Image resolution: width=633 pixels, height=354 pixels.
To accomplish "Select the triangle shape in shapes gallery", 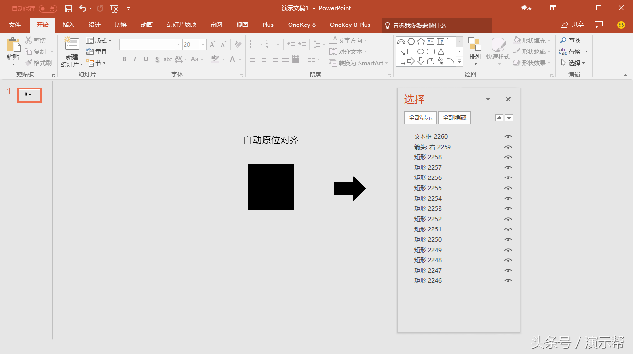I will (440, 51).
